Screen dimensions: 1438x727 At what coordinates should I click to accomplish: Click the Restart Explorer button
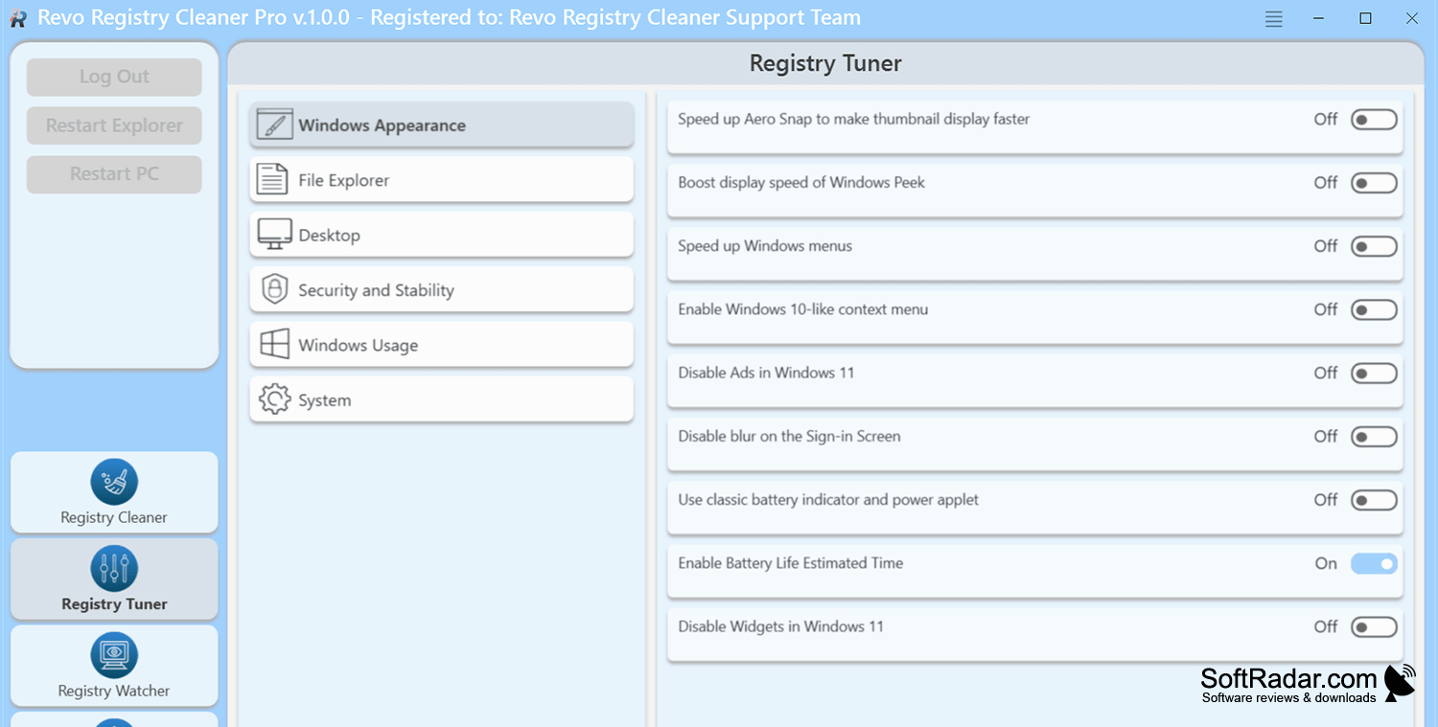coord(114,125)
